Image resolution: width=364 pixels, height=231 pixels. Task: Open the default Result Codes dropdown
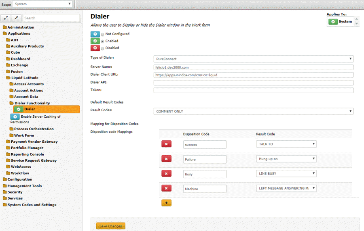[x=253, y=111]
